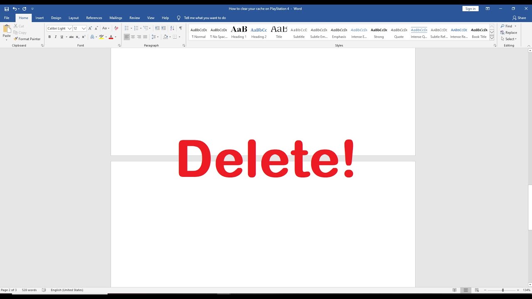Image resolution: width=532 pixels, height=299 pixels.
Task: Switch to the References tab
Action: pyautogui.click(x=94, y=18)
